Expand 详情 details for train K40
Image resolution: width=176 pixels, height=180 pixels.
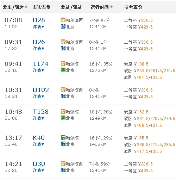(38, 144)
